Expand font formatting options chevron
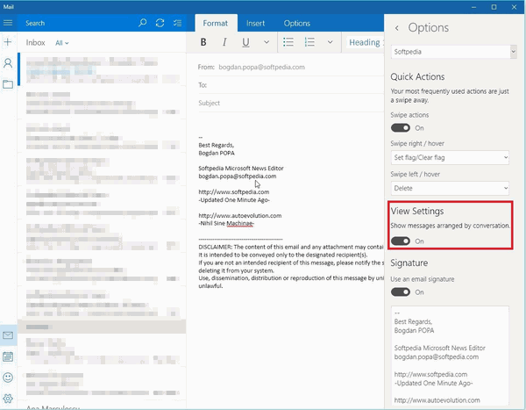526x410 pixels. (267, 42)
